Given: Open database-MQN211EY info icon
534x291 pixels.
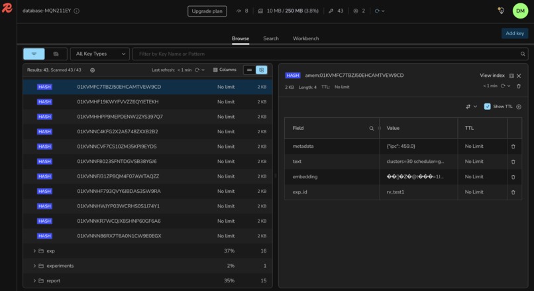Looking at the screenshot, I should tap(77, 11).
